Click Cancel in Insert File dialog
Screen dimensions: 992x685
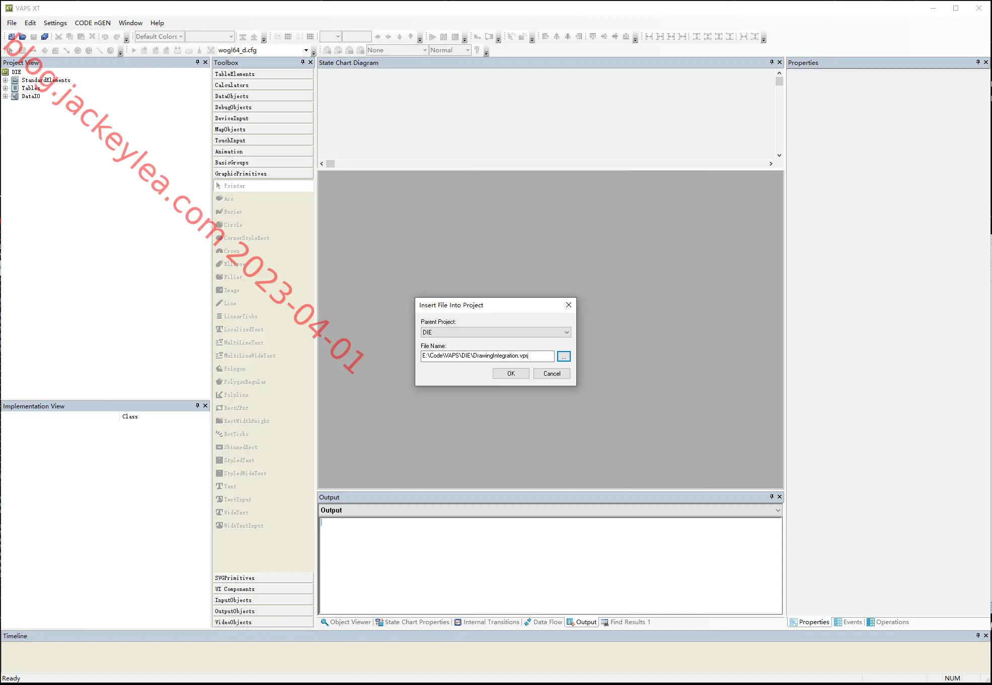pyautogui.click(x=552, y=374)
